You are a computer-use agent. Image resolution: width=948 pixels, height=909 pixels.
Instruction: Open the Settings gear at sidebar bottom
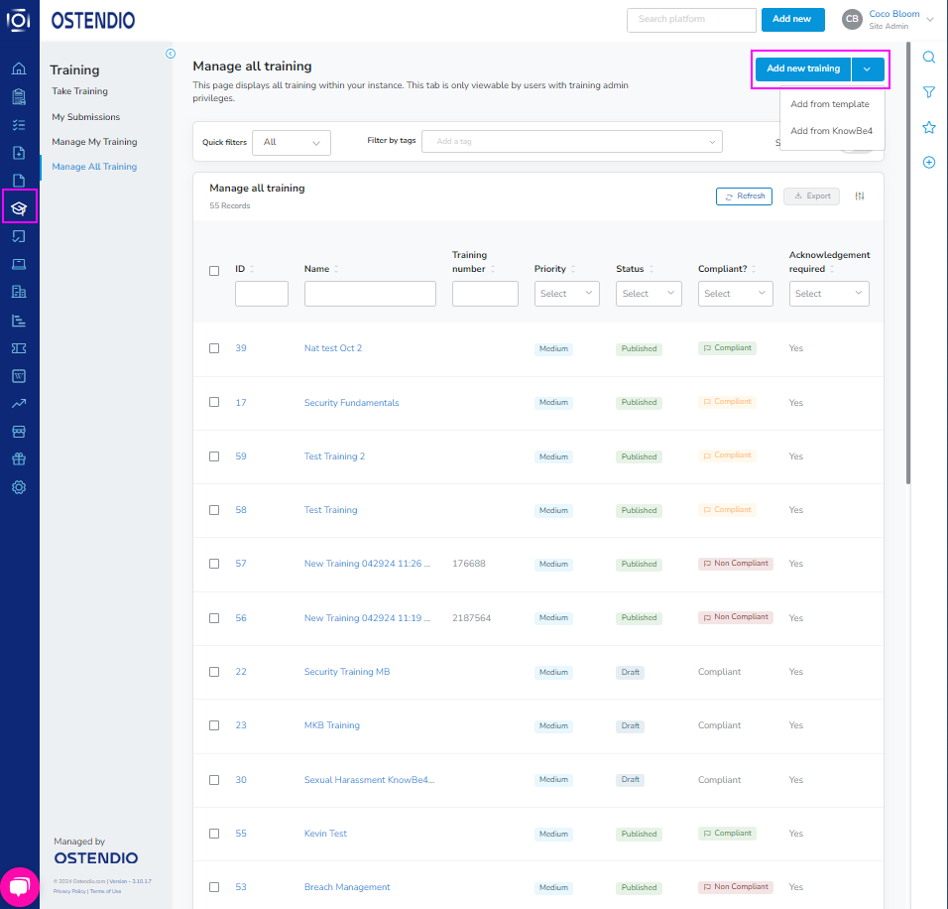[x=19, y=487]
